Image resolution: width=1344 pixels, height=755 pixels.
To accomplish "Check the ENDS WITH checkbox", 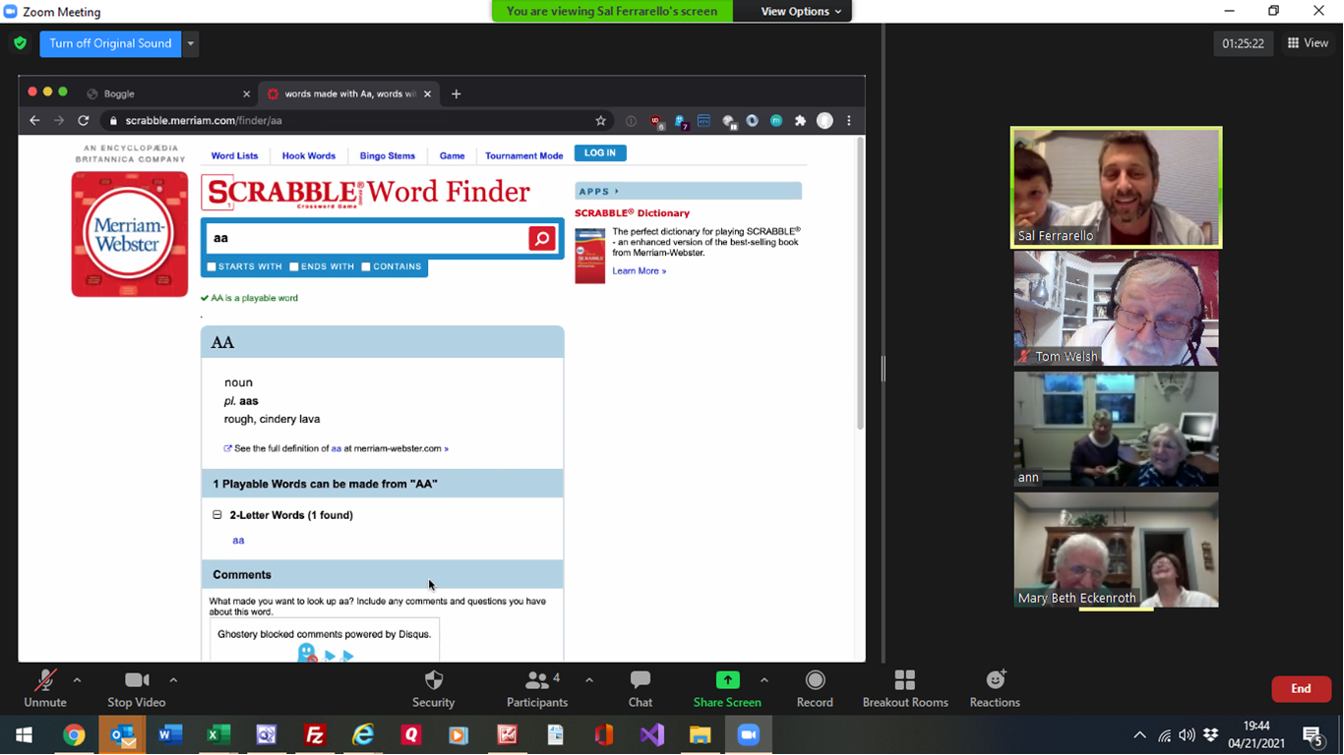I will (x=294, y=266).
